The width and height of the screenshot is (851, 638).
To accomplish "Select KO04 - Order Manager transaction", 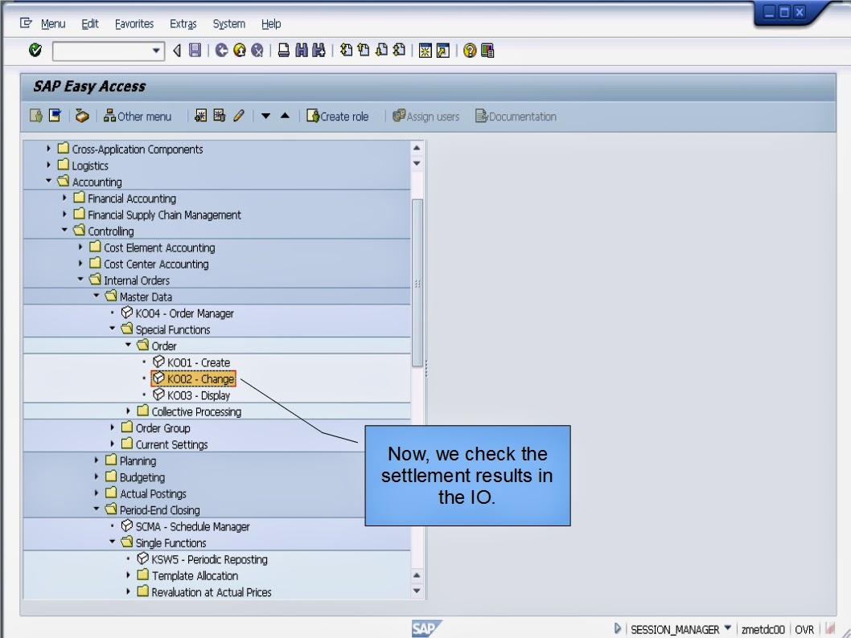I will click(x=177, y=313).
